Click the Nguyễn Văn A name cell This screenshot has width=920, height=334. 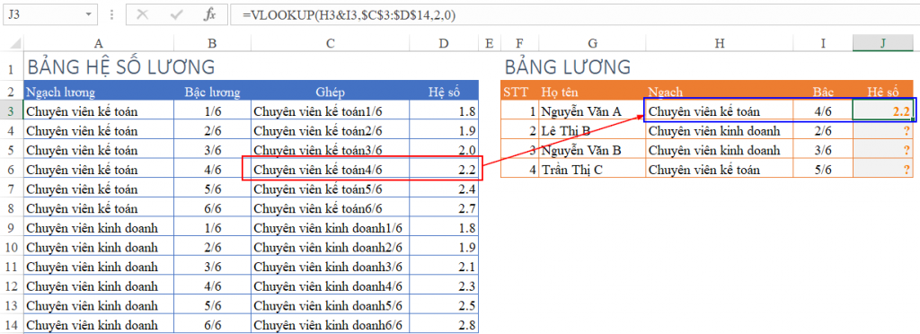click(592, 110)
